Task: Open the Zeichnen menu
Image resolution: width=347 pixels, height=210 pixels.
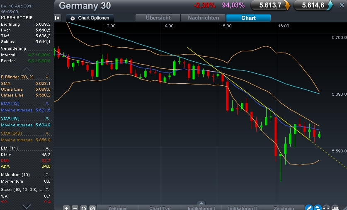Action: (284, 208)
